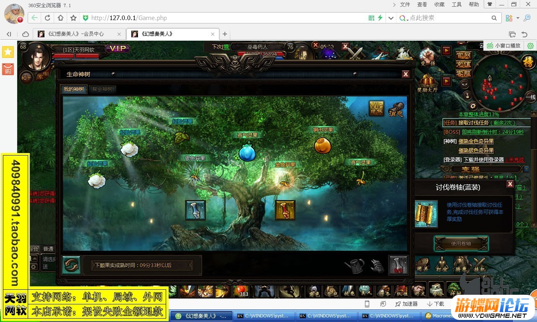Open a new browser tab with plus button

225,34
